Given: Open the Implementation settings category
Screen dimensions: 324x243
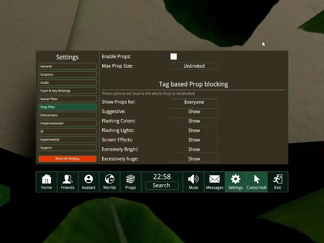Looking at the screenshot, I should pos(67,123).
